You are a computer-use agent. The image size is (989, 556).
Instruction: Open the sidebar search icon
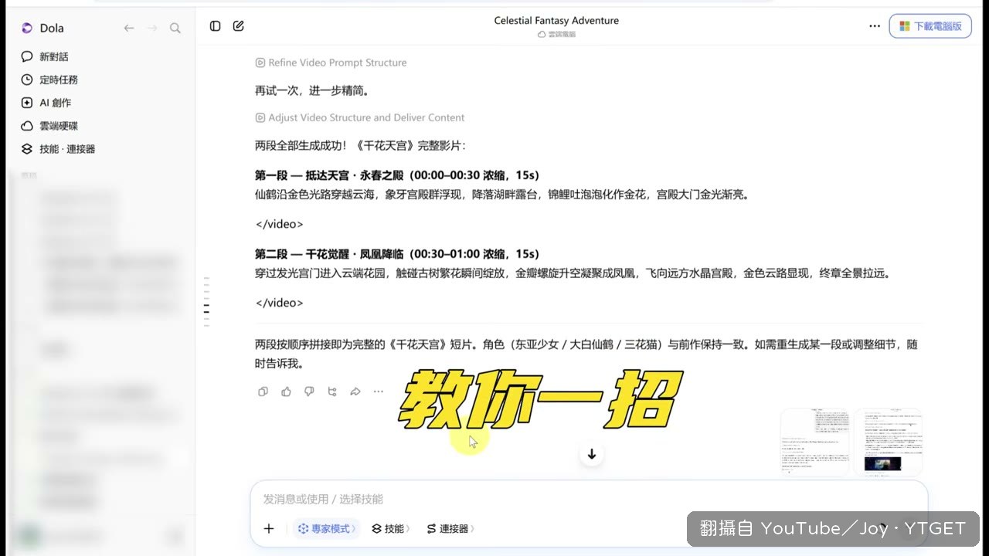(175, 28)
